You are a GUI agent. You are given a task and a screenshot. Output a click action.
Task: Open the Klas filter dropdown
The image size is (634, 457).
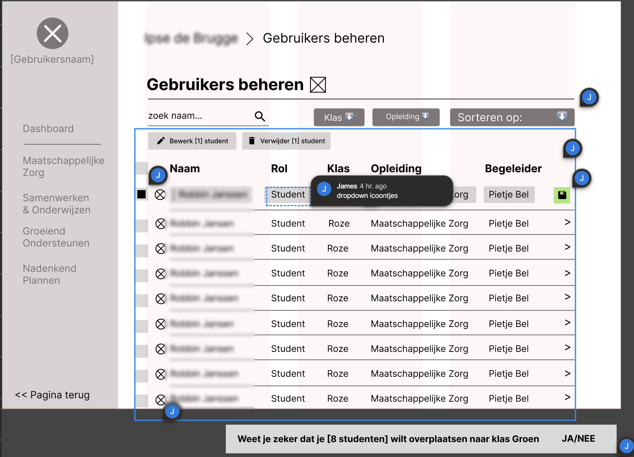[339, 117]
